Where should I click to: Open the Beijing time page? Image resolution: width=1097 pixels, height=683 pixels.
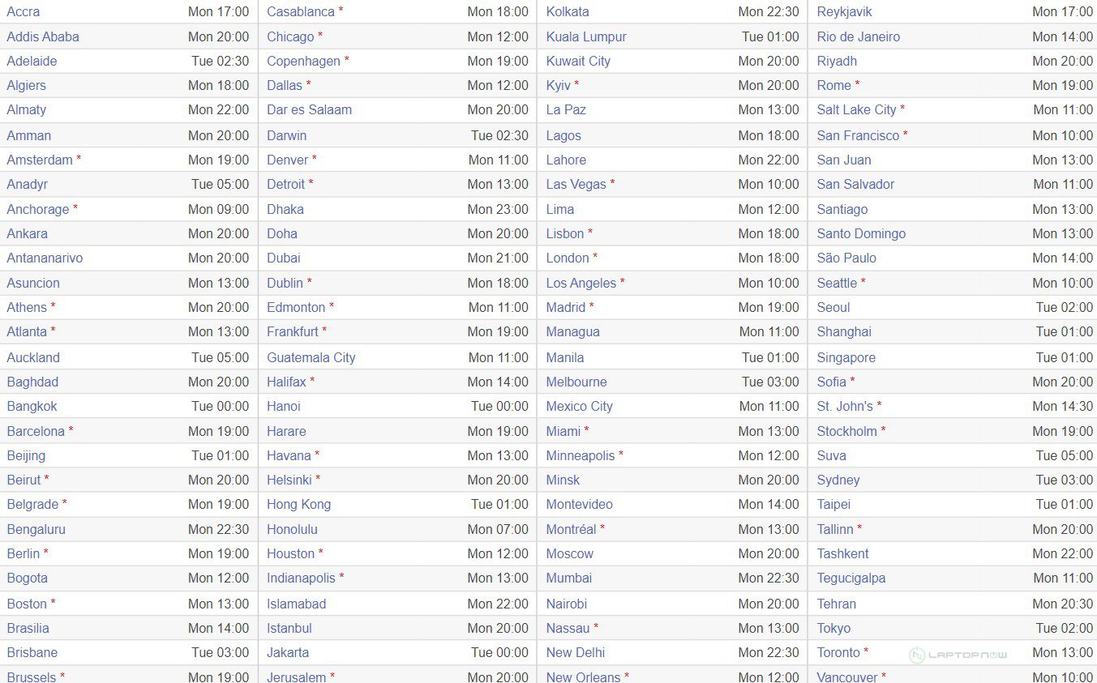click(26, 455)
